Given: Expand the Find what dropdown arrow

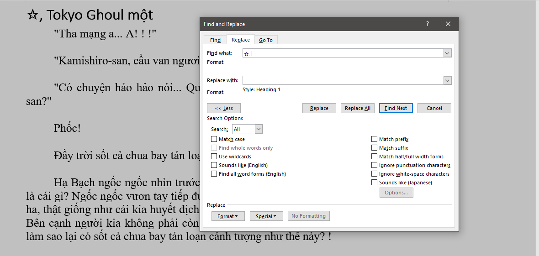Looking at the screenshot, I should click(x=447, y=53).
